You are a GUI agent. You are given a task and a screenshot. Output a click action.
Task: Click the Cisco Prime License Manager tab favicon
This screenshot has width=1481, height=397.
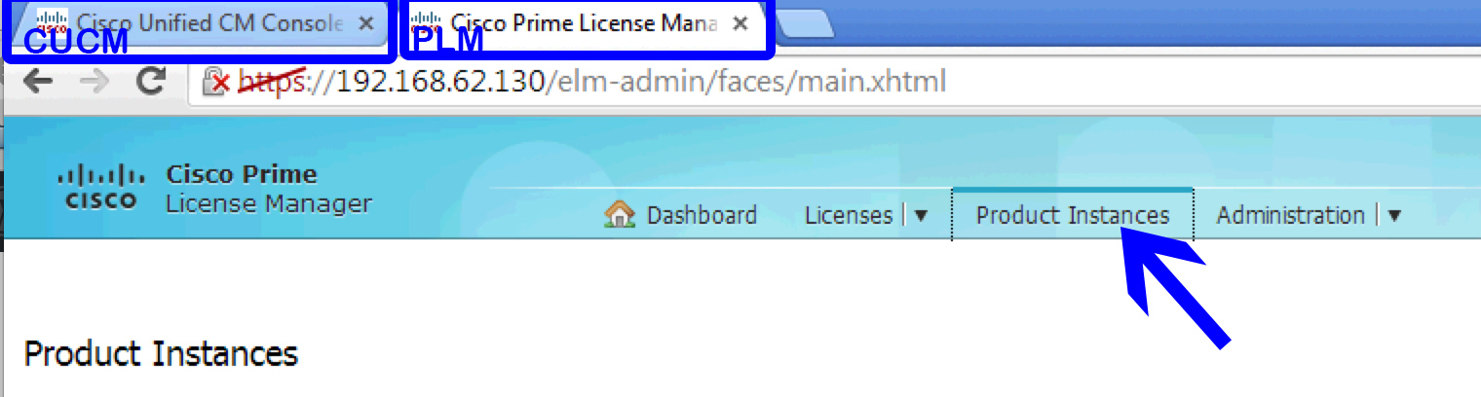(427, 23)
